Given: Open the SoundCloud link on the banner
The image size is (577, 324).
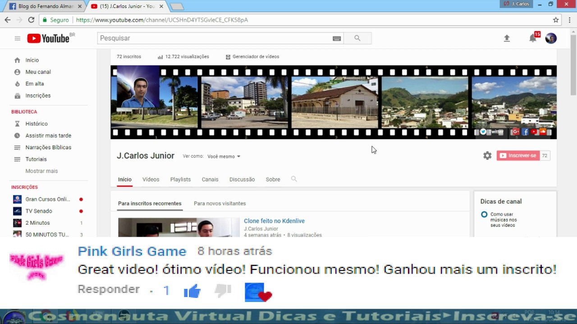Looking at the screenshot, I should 543,132.
